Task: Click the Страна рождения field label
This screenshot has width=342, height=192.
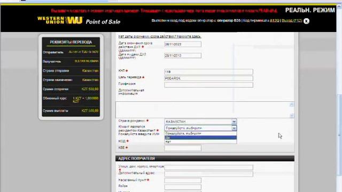Action: click(x=132, y=121)
